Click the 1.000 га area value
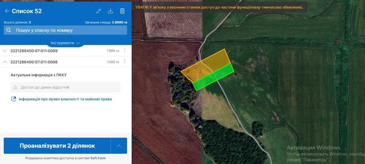Image resolution: width=365 pixels, height=164 pixels. pos(113,62)
